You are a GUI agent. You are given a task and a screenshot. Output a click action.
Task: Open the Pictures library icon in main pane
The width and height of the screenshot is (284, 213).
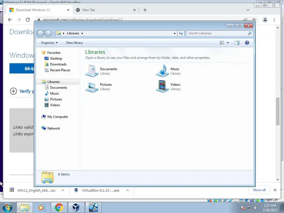click(x=92, y=87)
